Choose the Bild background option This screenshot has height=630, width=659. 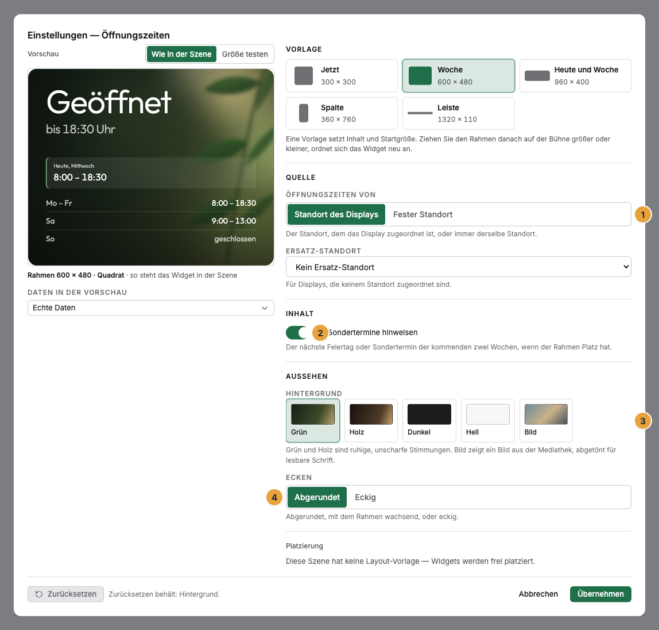(x=546, y=420)
